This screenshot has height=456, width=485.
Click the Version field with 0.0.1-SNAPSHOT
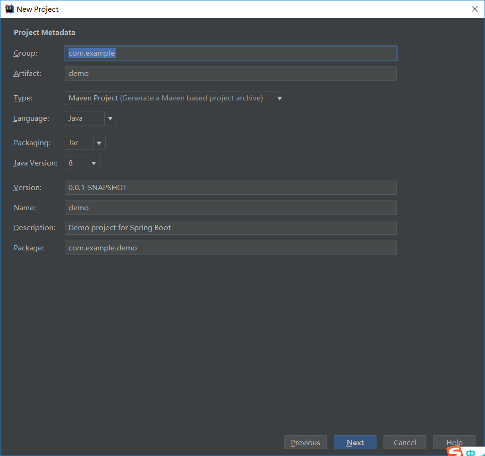coord(230,188)
